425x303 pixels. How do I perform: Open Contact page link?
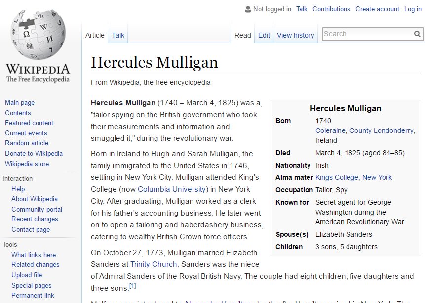click(31, 230)
